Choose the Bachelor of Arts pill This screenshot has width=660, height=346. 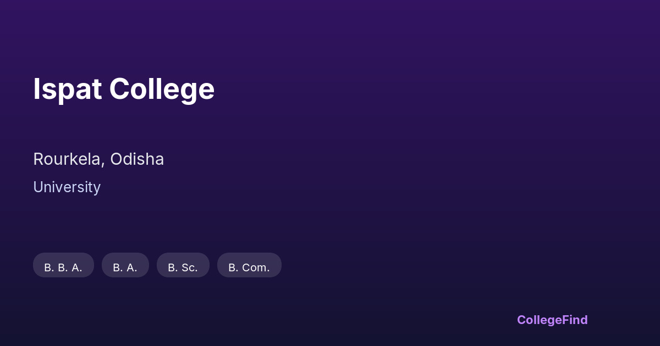[x=125, y=267]
